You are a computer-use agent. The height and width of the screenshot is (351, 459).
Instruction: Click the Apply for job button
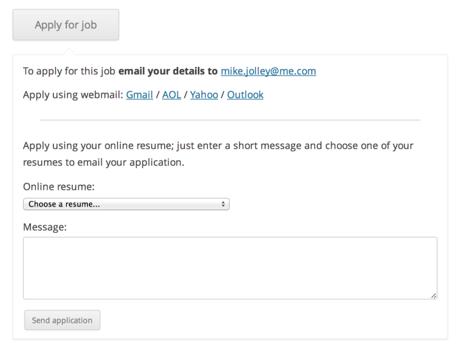65,25
